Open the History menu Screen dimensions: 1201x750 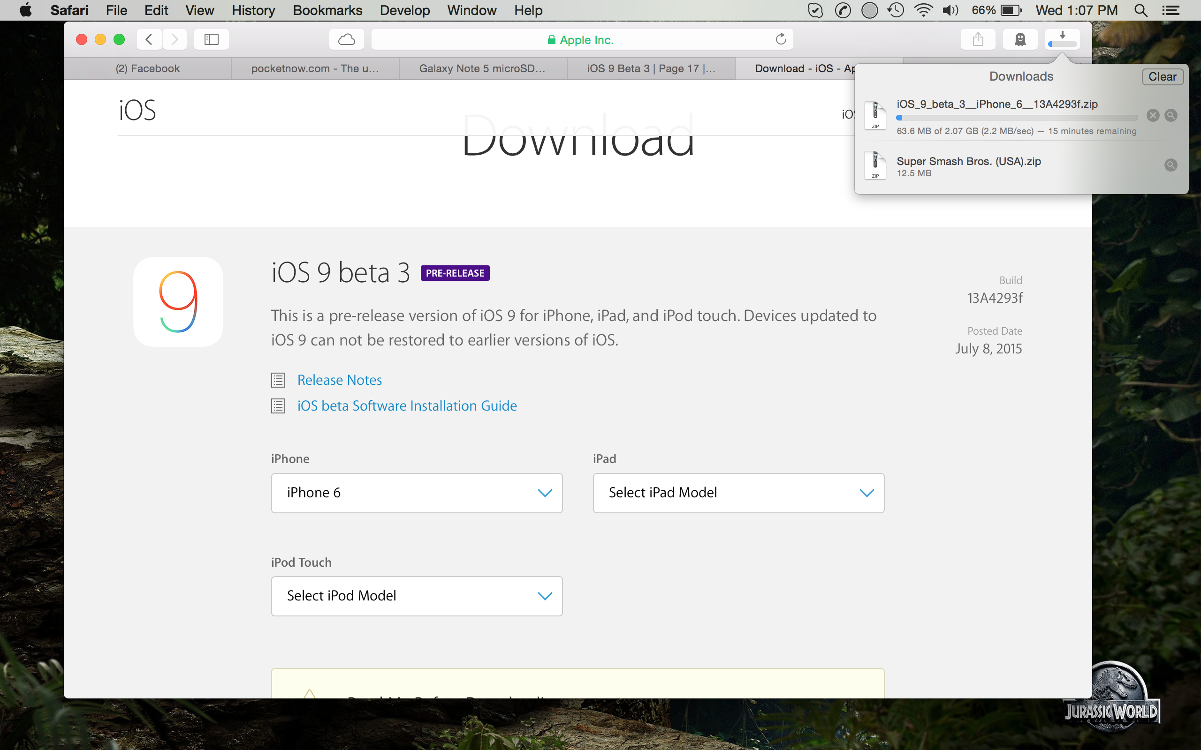(253, 10)
